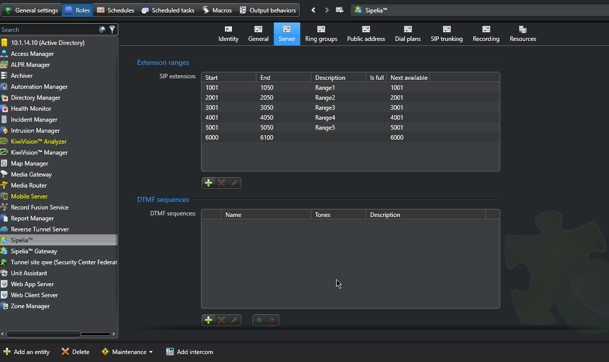Click the pencil edit icon under extension ranges
The width and height of the screenshot is (609, 362).
click(x=234, y=183)
